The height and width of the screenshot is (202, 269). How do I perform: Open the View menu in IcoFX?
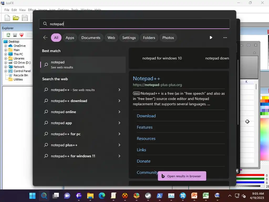click(x=22, y=10)
